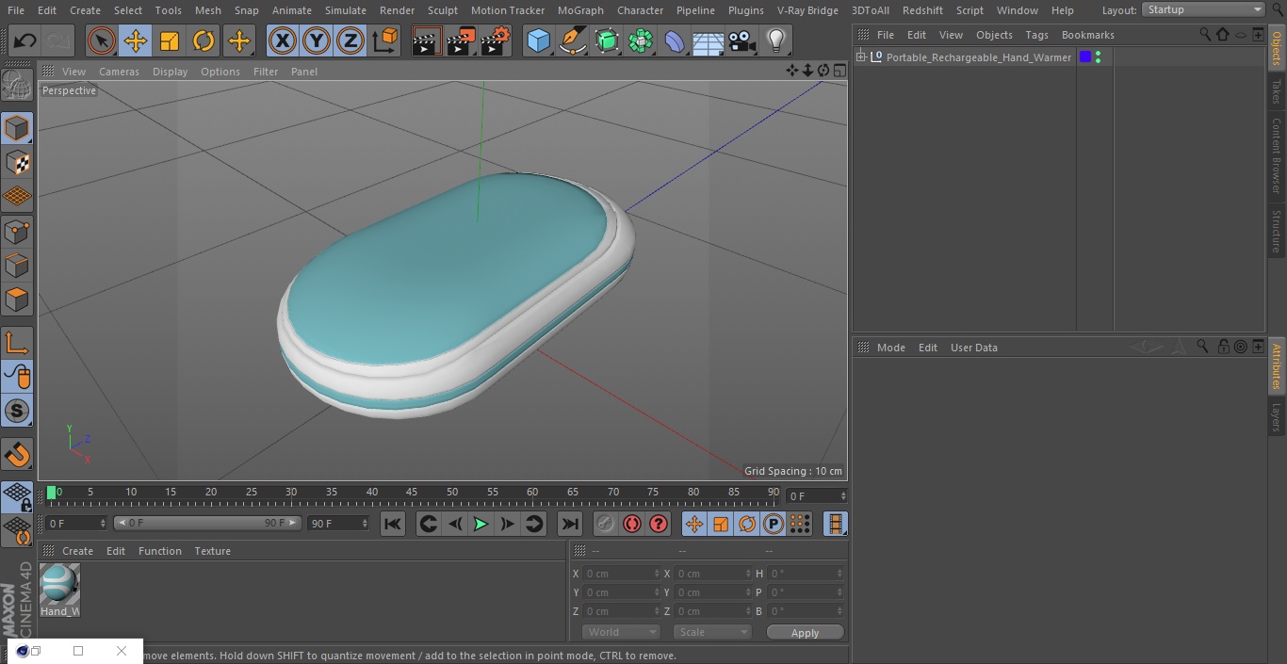The height and width of the screenshot is (664, 1287).
Task: Toggle autokeying red button
Action: coord(632,524)
